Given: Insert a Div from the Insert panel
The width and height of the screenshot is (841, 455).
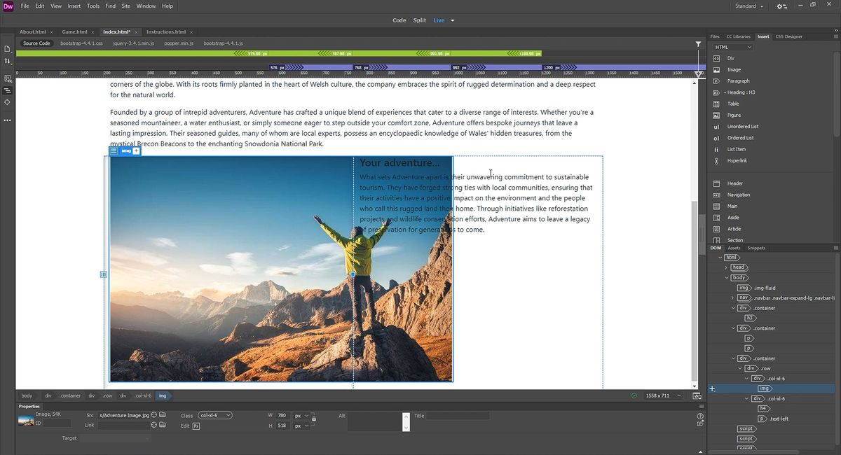Looking at the screenshot, I should [x=732, y=57].
